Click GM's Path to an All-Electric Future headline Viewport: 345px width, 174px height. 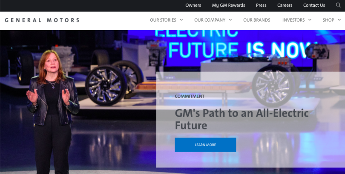point(241,119)
